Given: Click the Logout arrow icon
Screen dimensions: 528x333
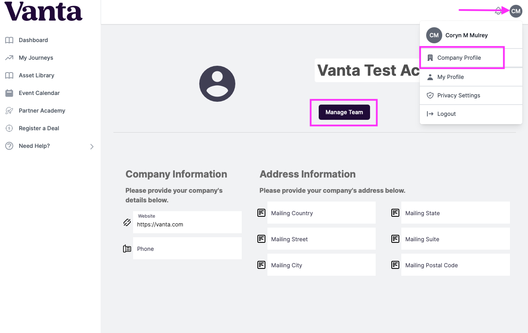Looking at the screenshot, I should coord(430,114).
